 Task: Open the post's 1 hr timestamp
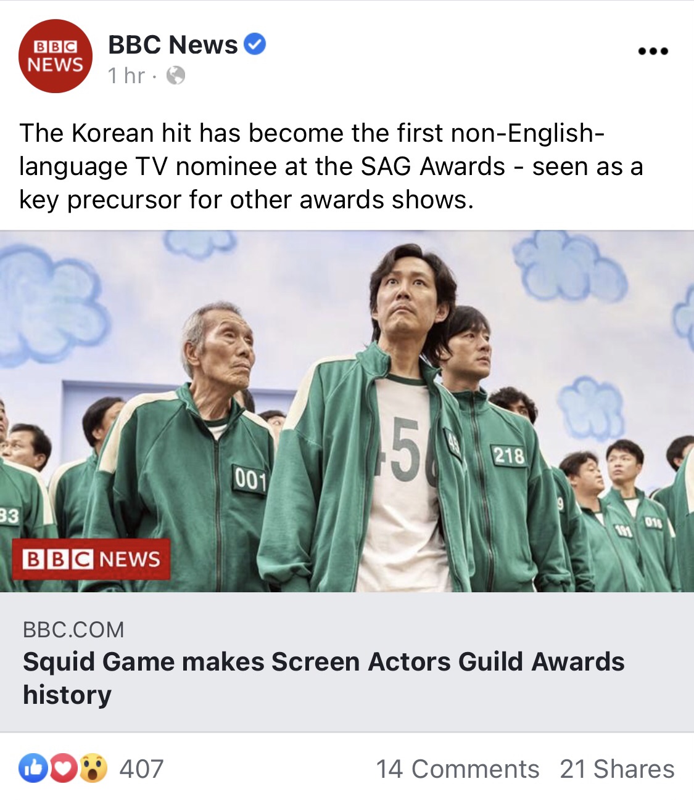click(x=126, y=76)
